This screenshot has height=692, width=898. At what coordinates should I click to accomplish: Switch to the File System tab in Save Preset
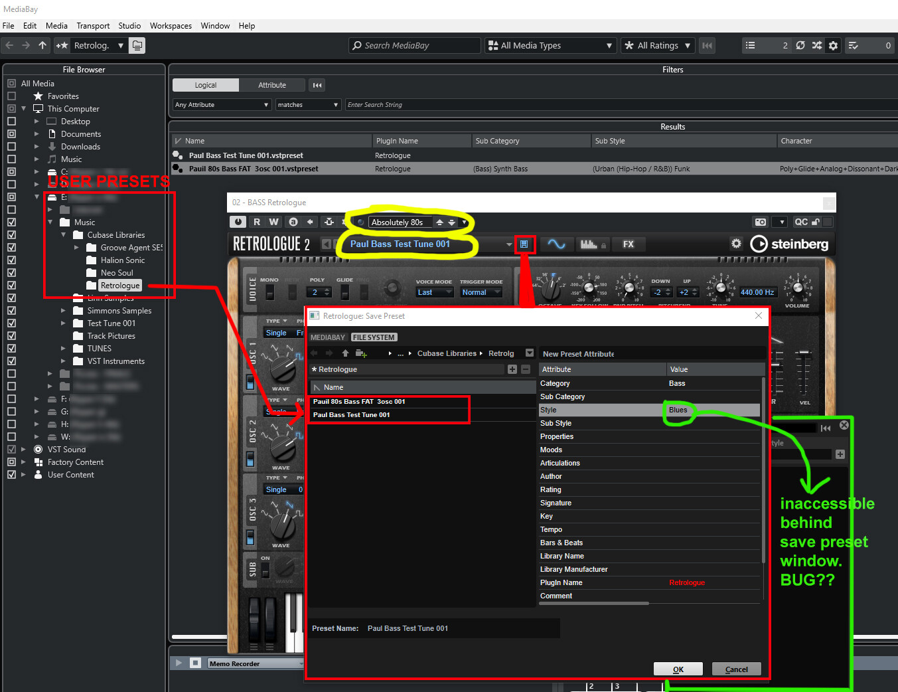tap(373, 337)
